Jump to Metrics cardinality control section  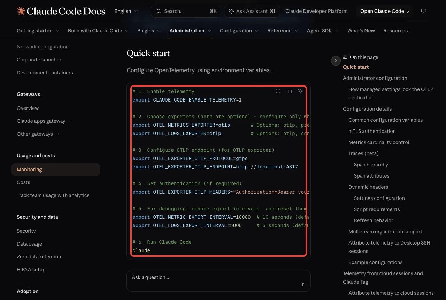click(x=379, y=142)
